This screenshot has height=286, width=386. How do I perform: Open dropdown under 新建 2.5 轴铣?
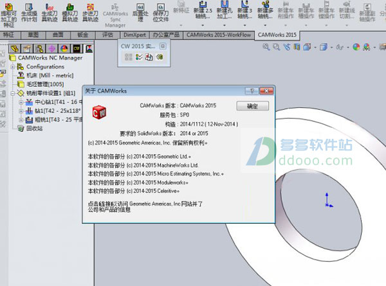[x=203, y=25]
